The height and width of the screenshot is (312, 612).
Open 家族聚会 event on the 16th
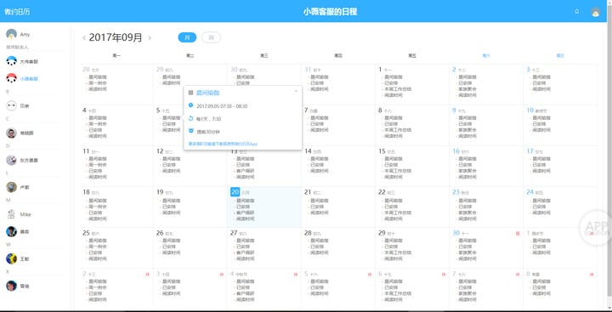(467, 171)
